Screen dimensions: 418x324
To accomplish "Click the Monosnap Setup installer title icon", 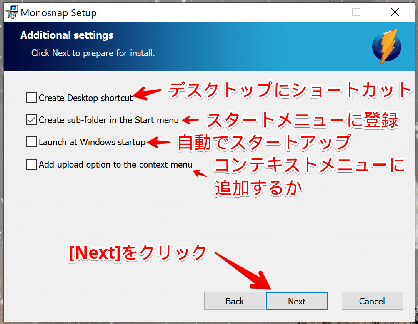I will click(12, 12).
